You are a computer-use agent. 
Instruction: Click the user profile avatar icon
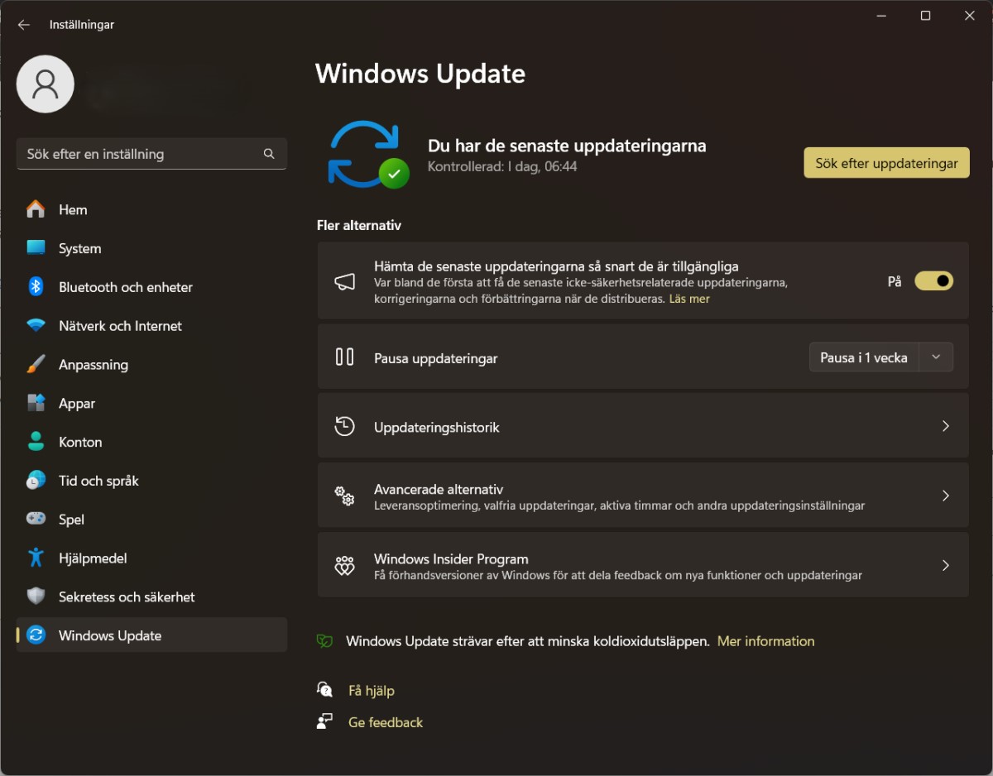pos(46,84)
